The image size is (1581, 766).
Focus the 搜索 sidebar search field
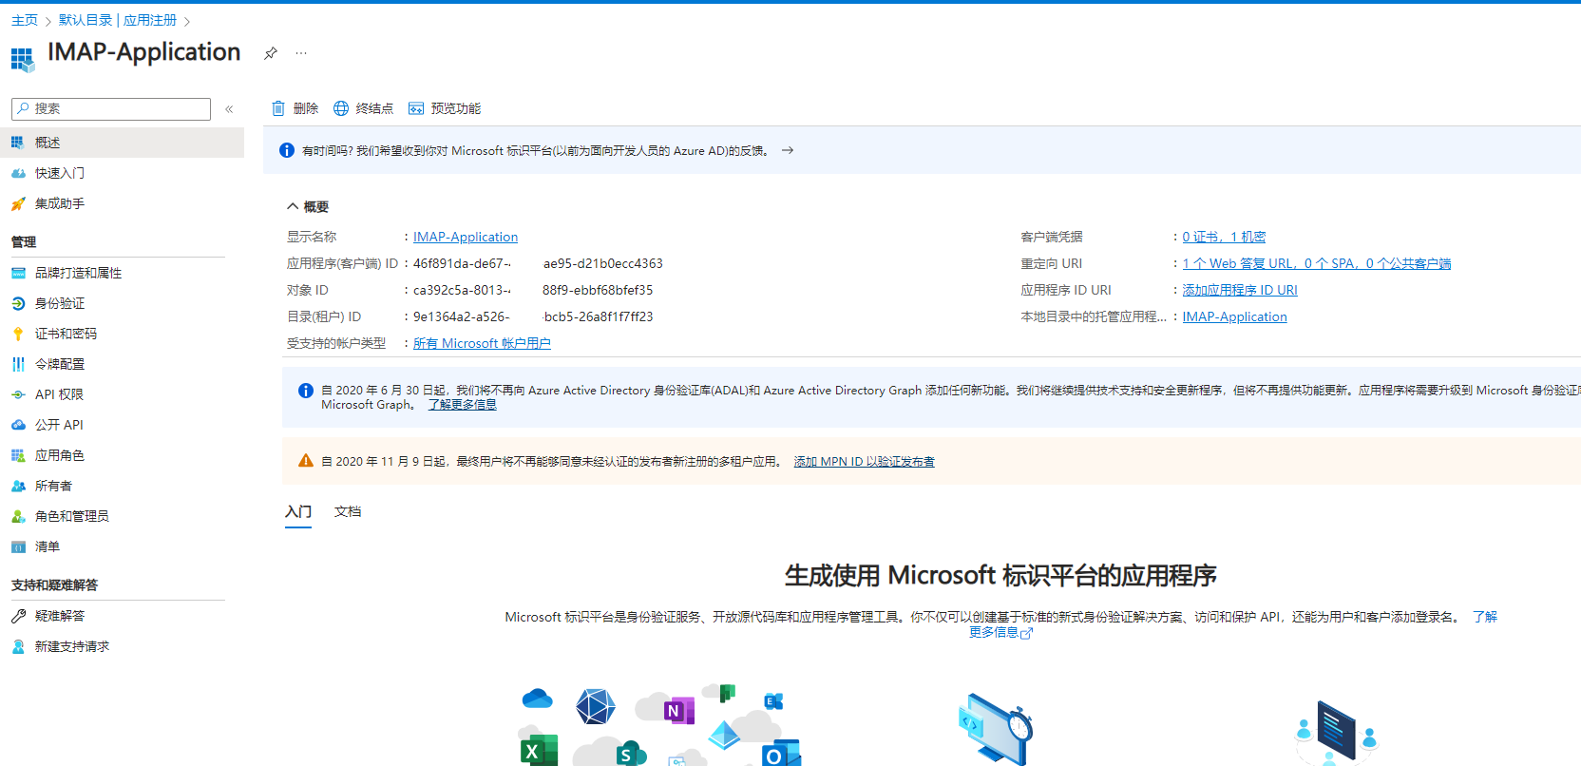[x=111, y=109]
